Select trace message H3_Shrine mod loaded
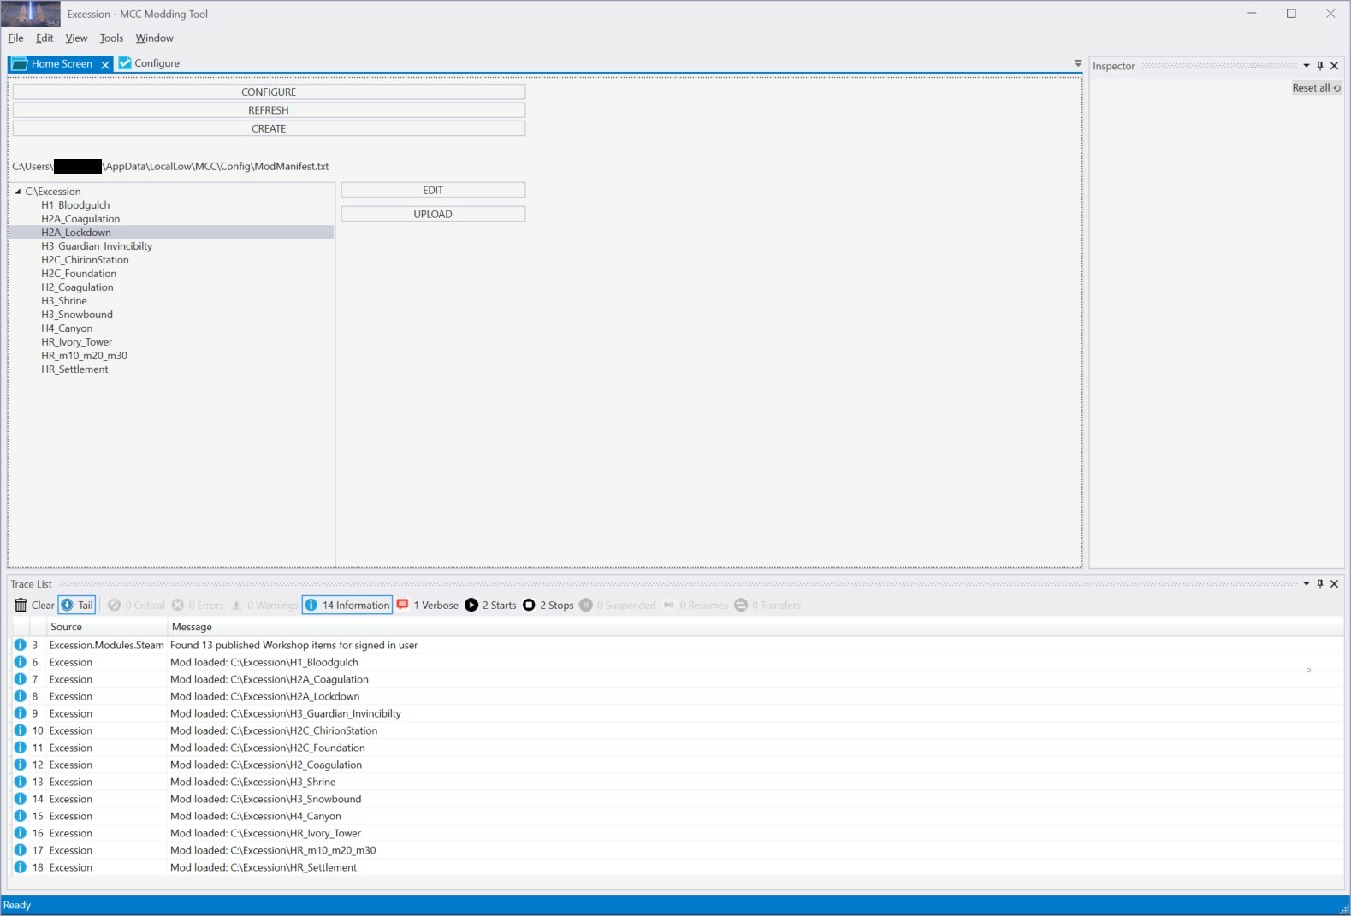 pos(253,782)
